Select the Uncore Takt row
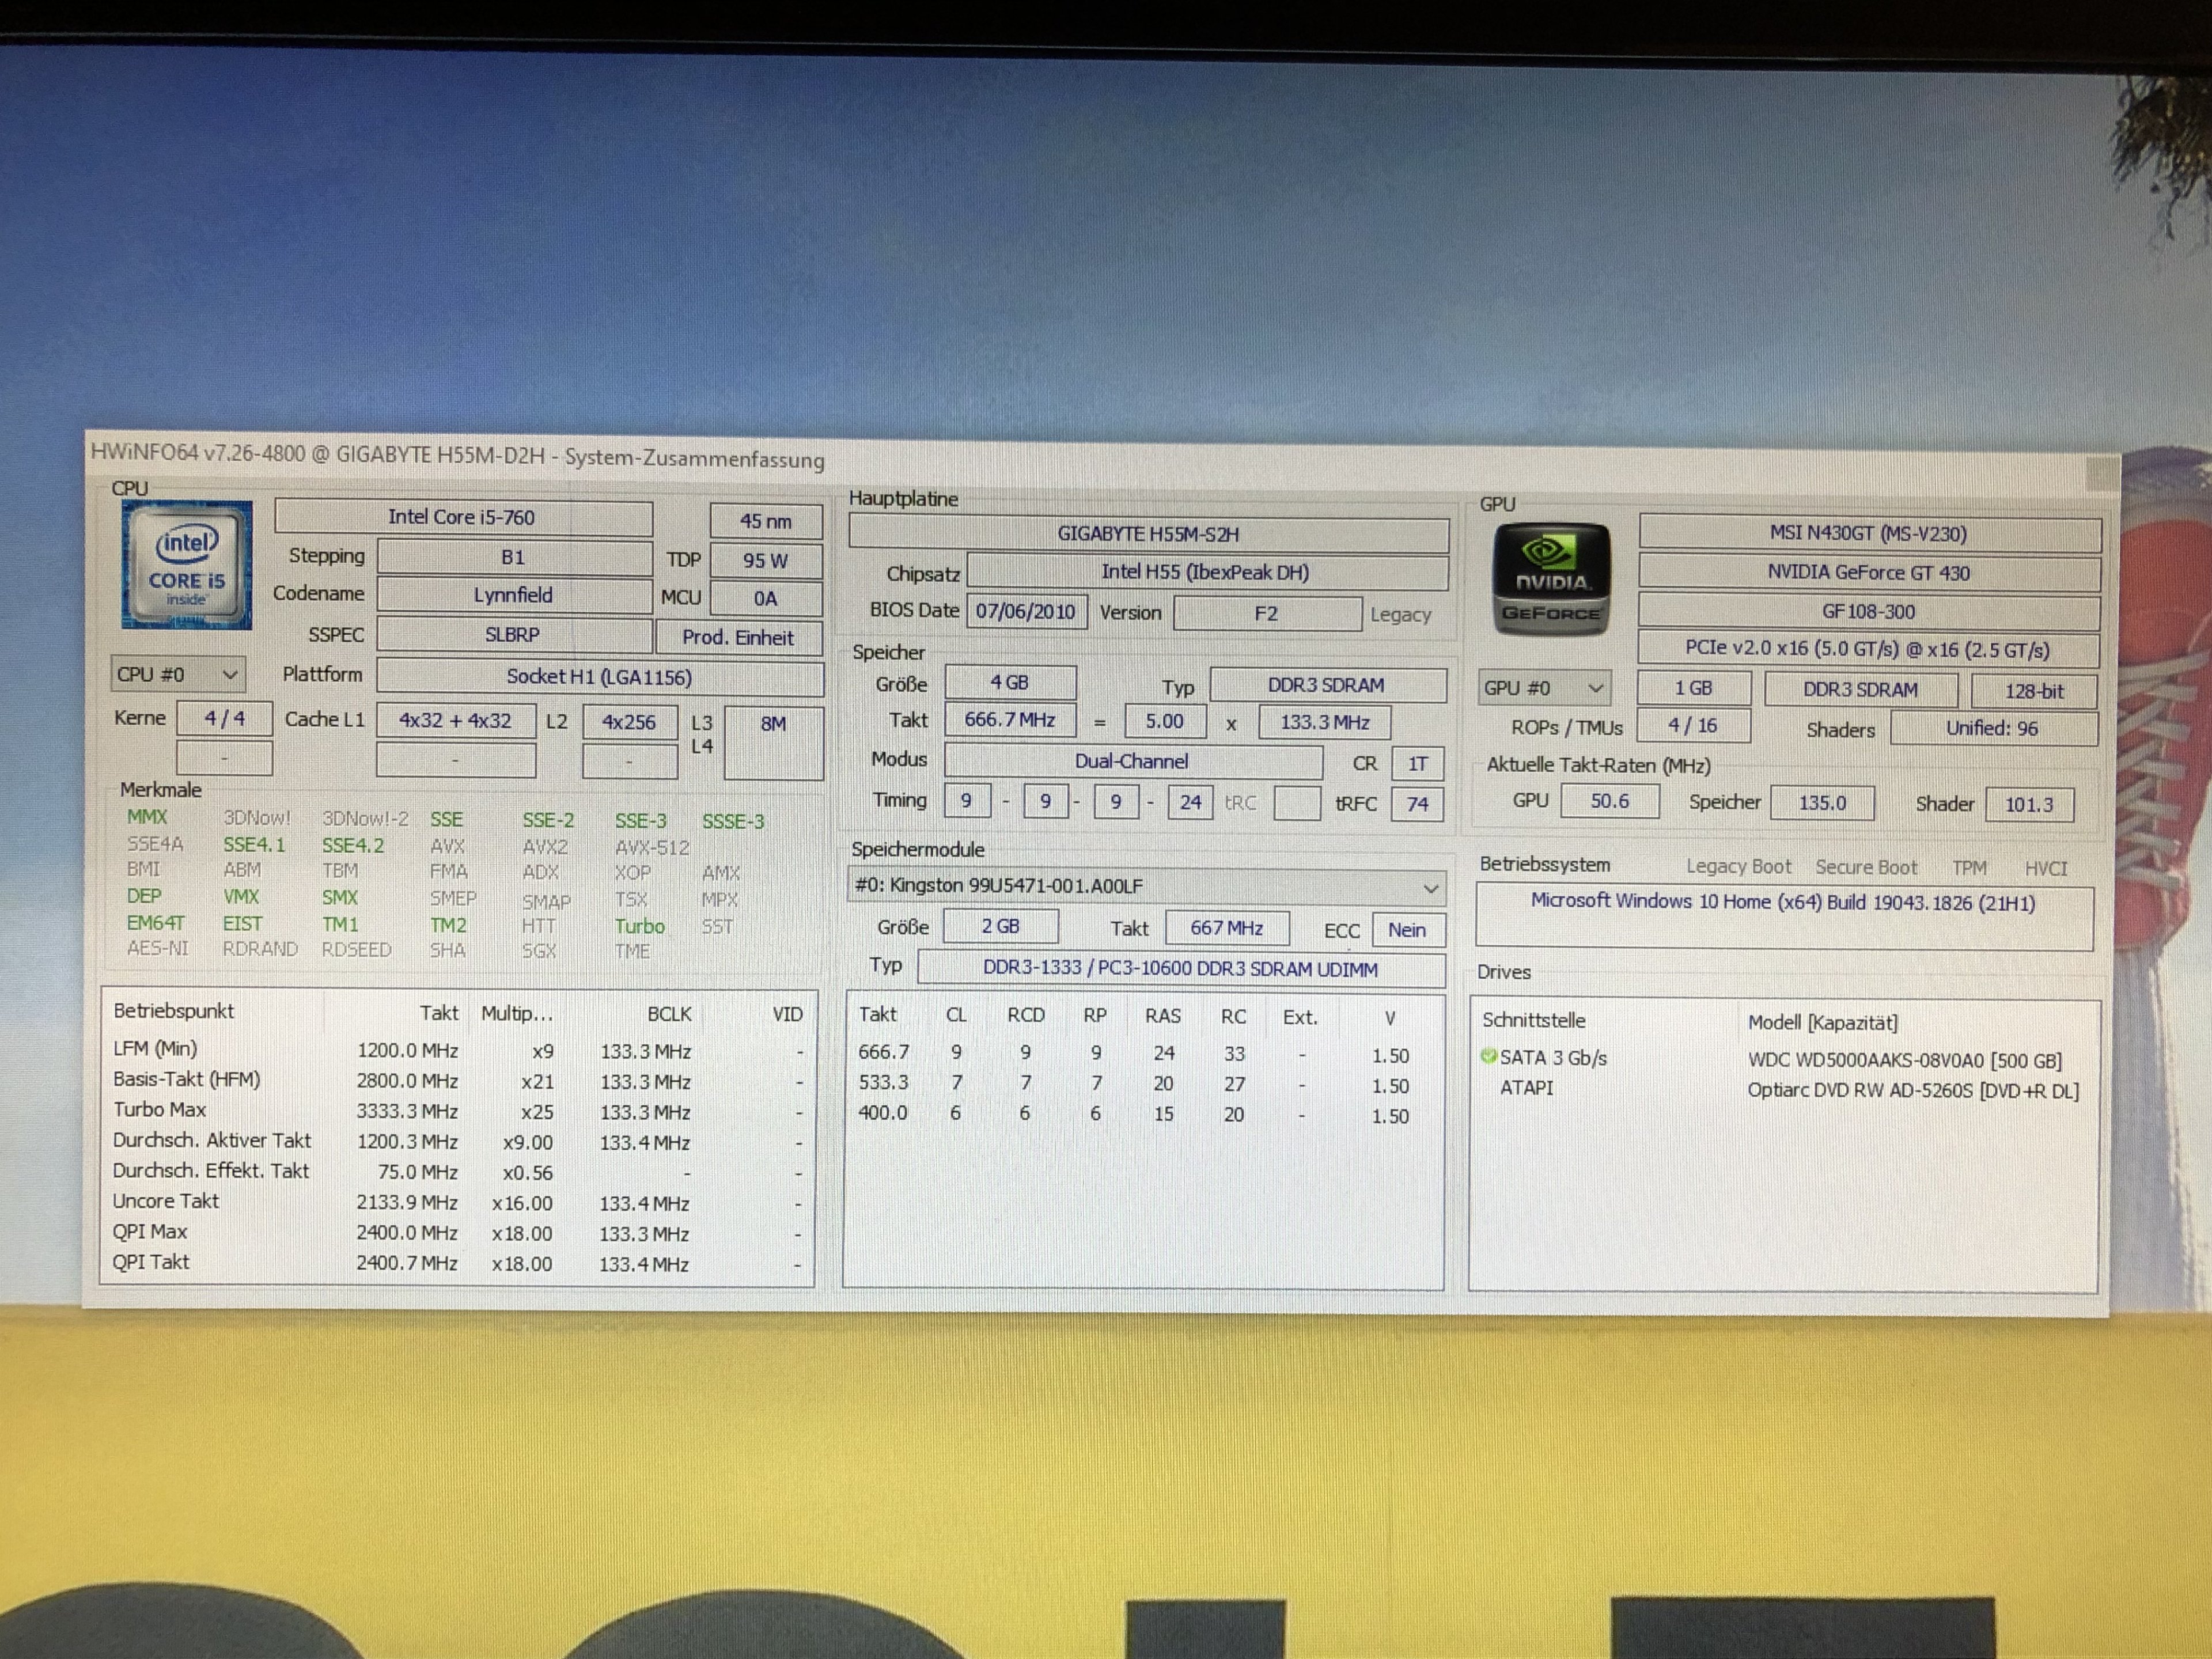The height and width of the screenshot is (1659, 2212). 166,1201
